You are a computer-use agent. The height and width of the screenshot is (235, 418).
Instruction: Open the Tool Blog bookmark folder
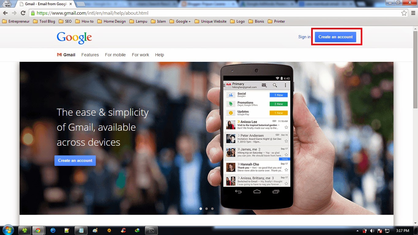coord(44,21)
